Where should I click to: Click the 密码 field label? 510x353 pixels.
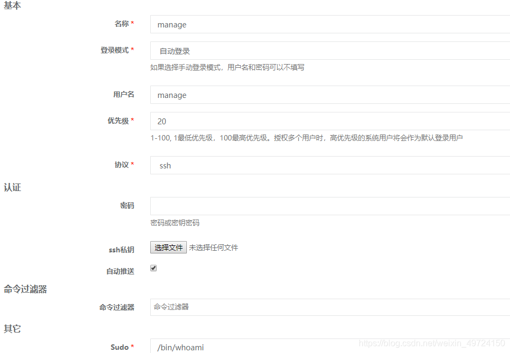pos(127,206)
